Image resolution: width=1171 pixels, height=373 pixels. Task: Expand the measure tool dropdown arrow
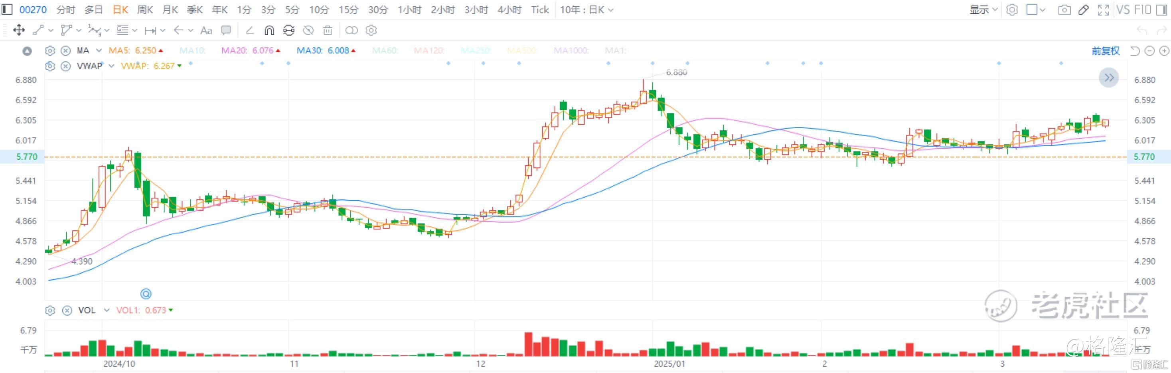(163, 30)
